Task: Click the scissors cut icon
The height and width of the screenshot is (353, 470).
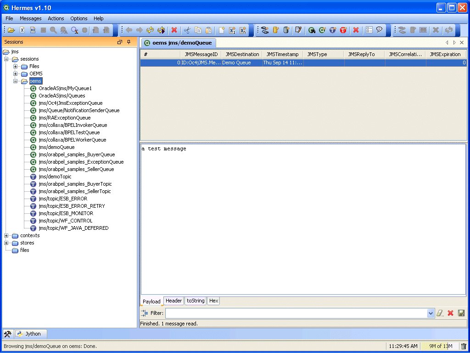Action: point(187,30)
